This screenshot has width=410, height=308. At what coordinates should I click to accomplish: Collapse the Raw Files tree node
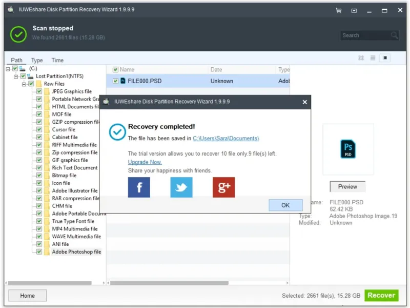pos(24,84)
